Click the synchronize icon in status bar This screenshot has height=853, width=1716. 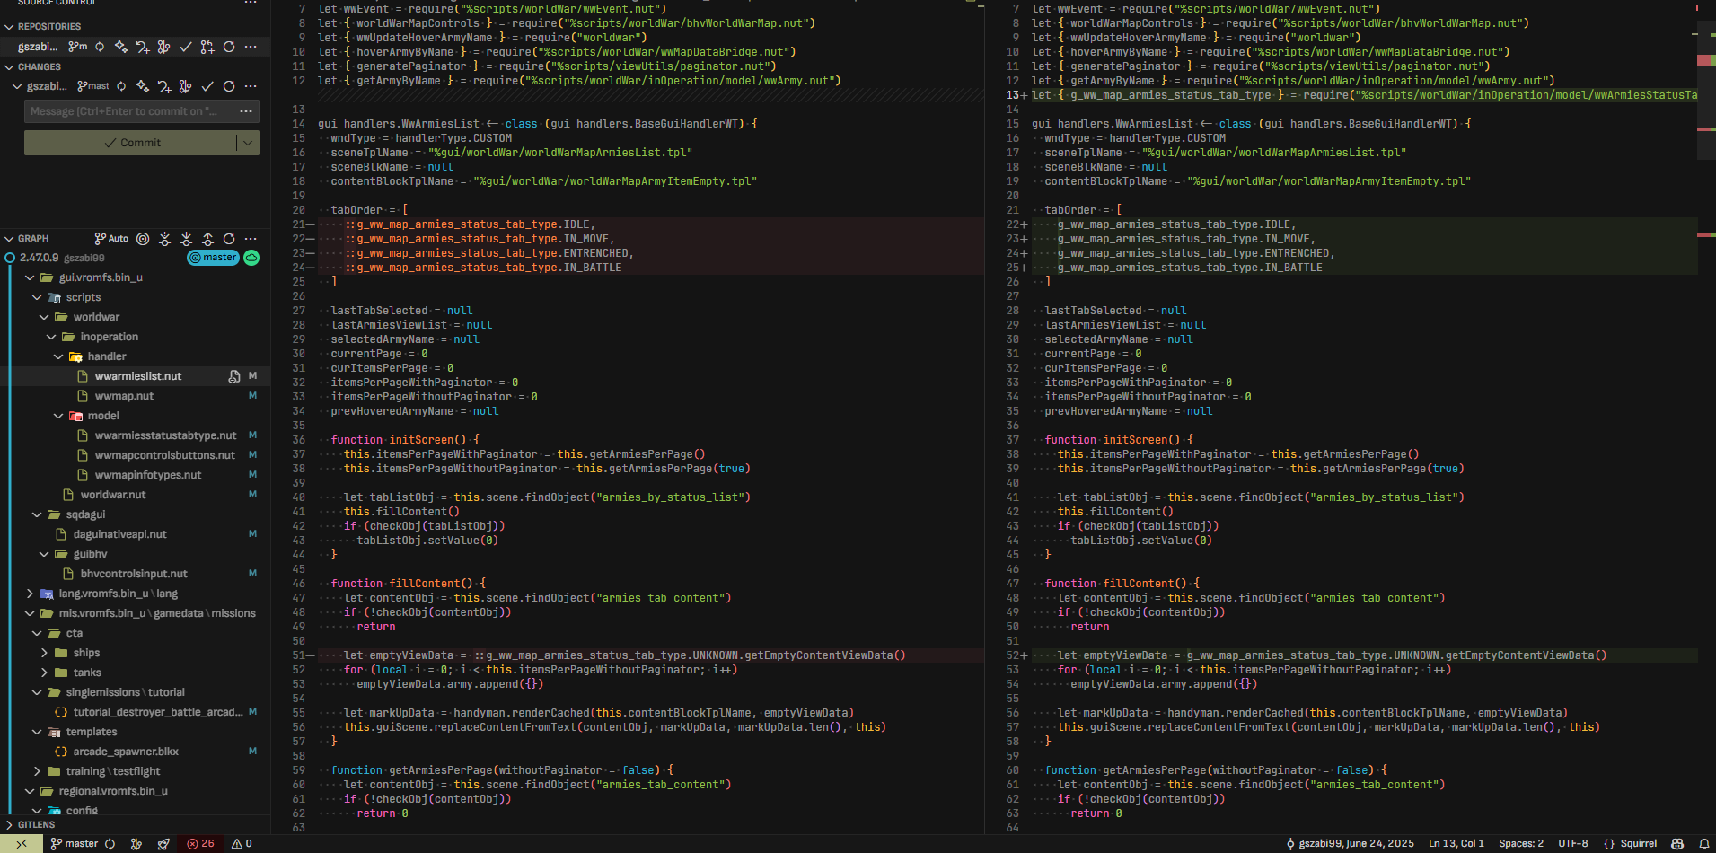pos(110,844)
